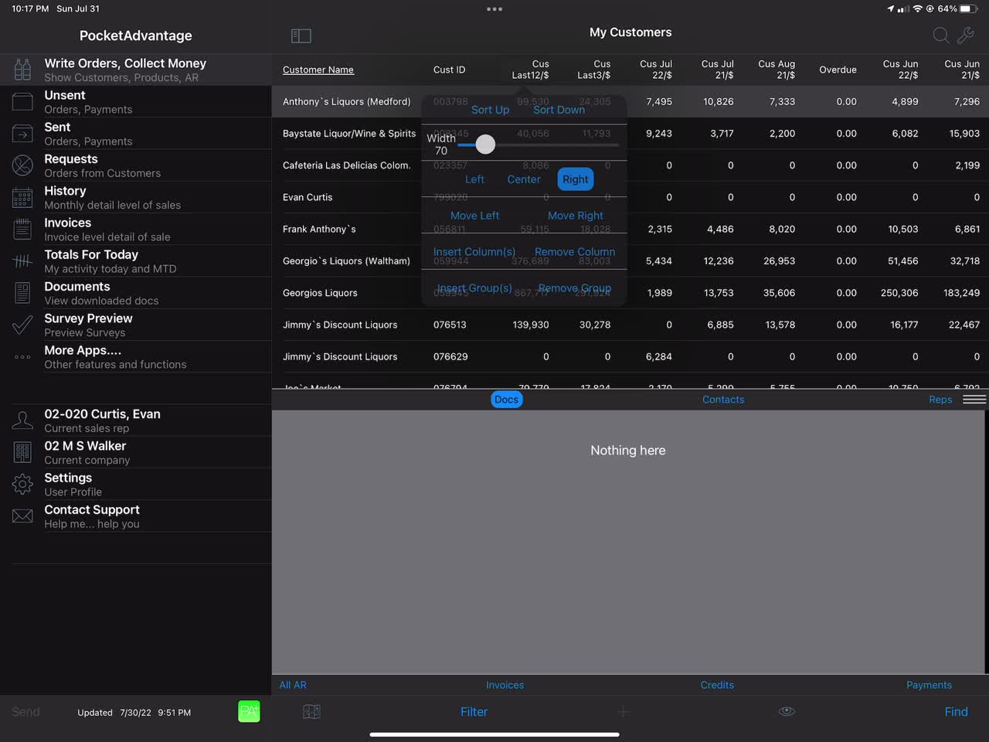Tap the Find button
The height and width of the screenshot is (742, 989).
click(x=956, y=711)
